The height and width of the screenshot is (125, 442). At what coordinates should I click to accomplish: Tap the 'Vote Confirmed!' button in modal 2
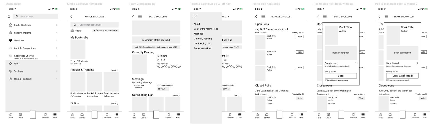402,76
